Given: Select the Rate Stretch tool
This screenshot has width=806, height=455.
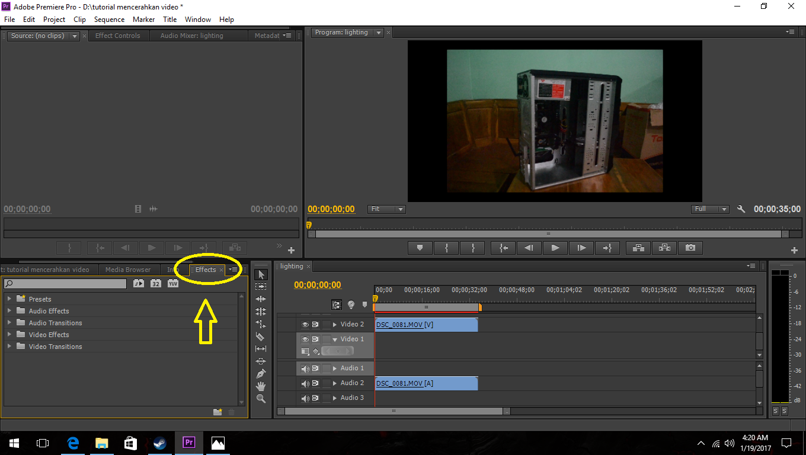Looking at the screenshot, I should (261, 324).
